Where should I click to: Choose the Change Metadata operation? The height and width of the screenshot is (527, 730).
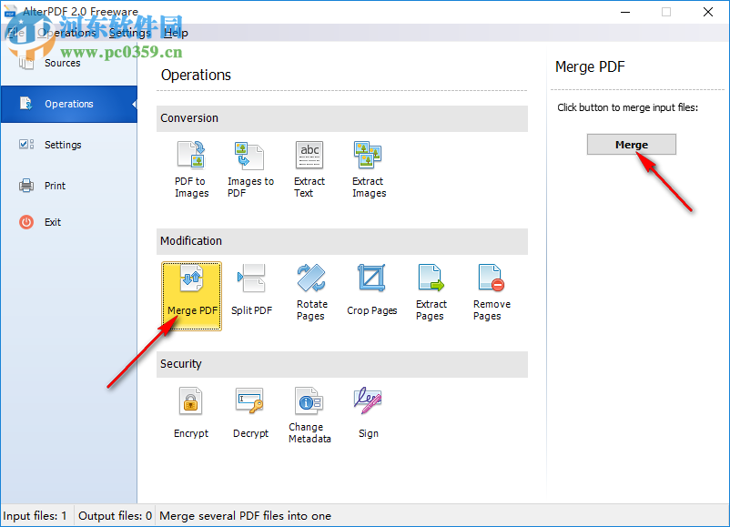tap(309, 415)
